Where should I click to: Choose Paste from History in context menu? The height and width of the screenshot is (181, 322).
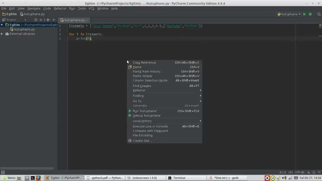click(x=165, y=72)
